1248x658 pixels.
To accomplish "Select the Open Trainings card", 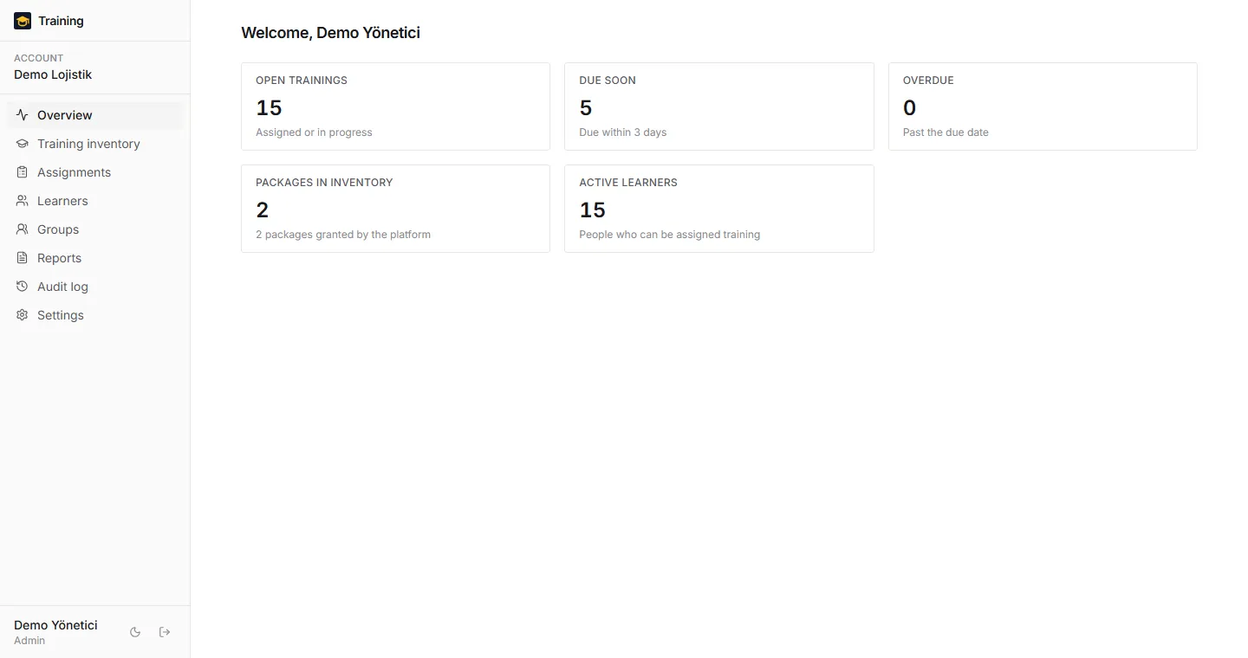I will [x=395, y=106].
